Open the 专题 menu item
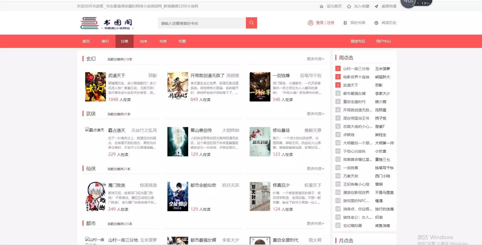This screenshot has height=245, width=482. [x=182, y=41]
